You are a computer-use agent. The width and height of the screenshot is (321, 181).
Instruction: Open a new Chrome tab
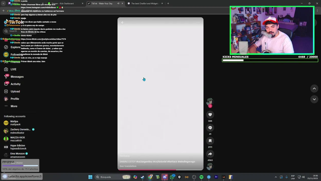point(168,4)
